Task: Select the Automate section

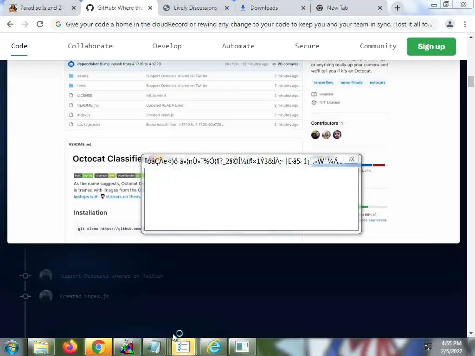Action: [x=238, y=46]
